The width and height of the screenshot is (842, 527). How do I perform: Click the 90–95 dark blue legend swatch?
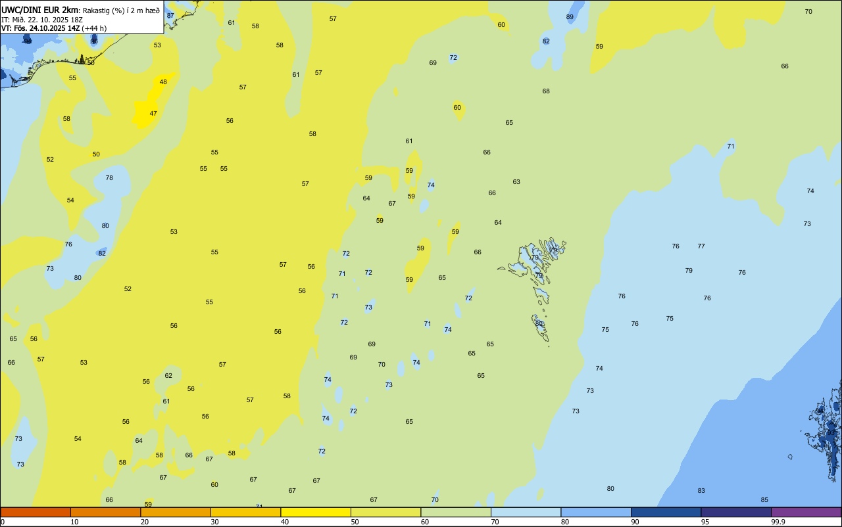[666, 512]
